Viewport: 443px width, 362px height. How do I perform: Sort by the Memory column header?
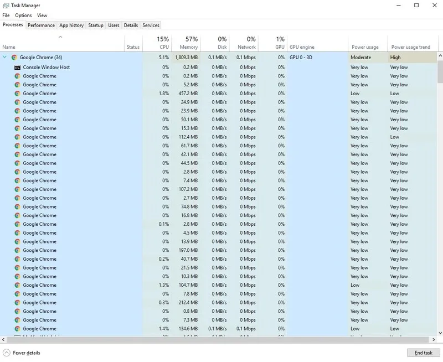coord(186,43)
